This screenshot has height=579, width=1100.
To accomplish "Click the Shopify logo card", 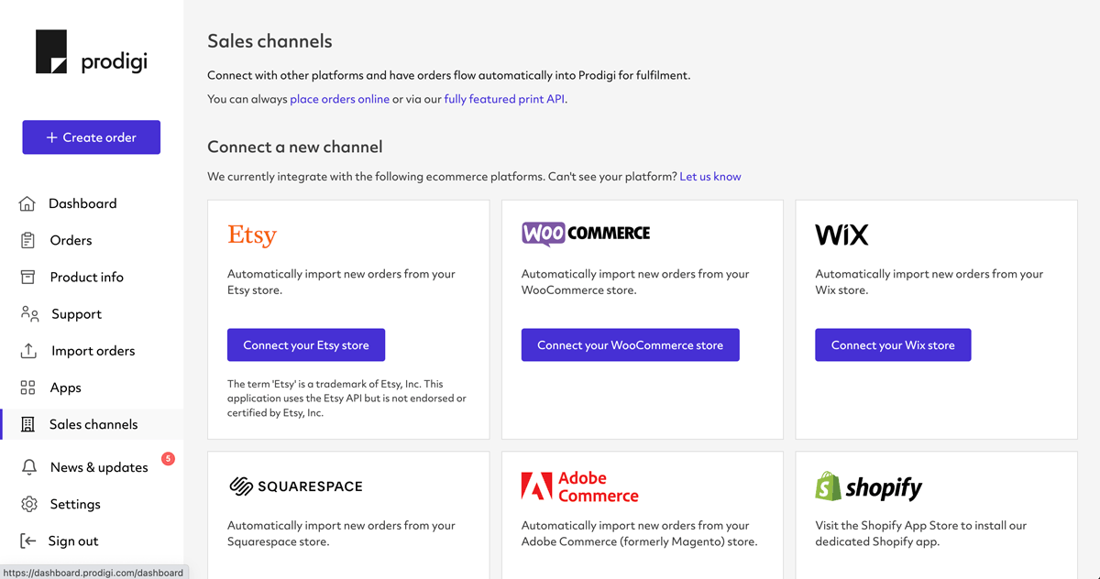I will pyautogui.click(x=868, y=486).
